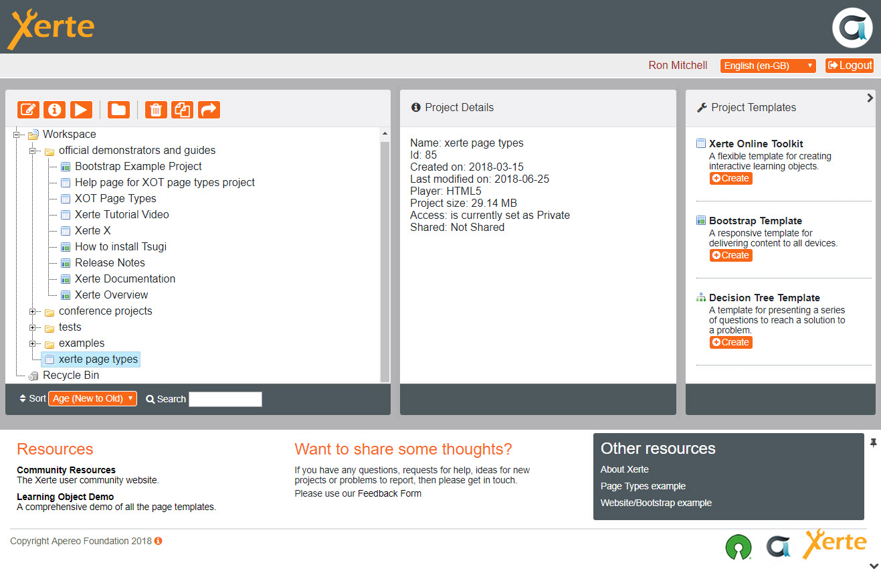This screenshot has height=573, width=881.
Task: Open the Learning Object Demo link
Action: pyautogui.click(x=66, y=497)
